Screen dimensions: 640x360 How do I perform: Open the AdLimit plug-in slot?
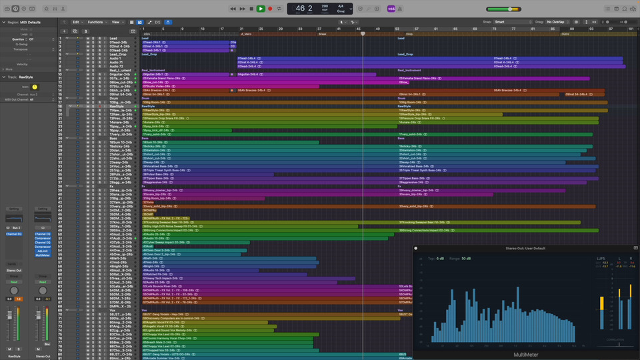point(43,251)
